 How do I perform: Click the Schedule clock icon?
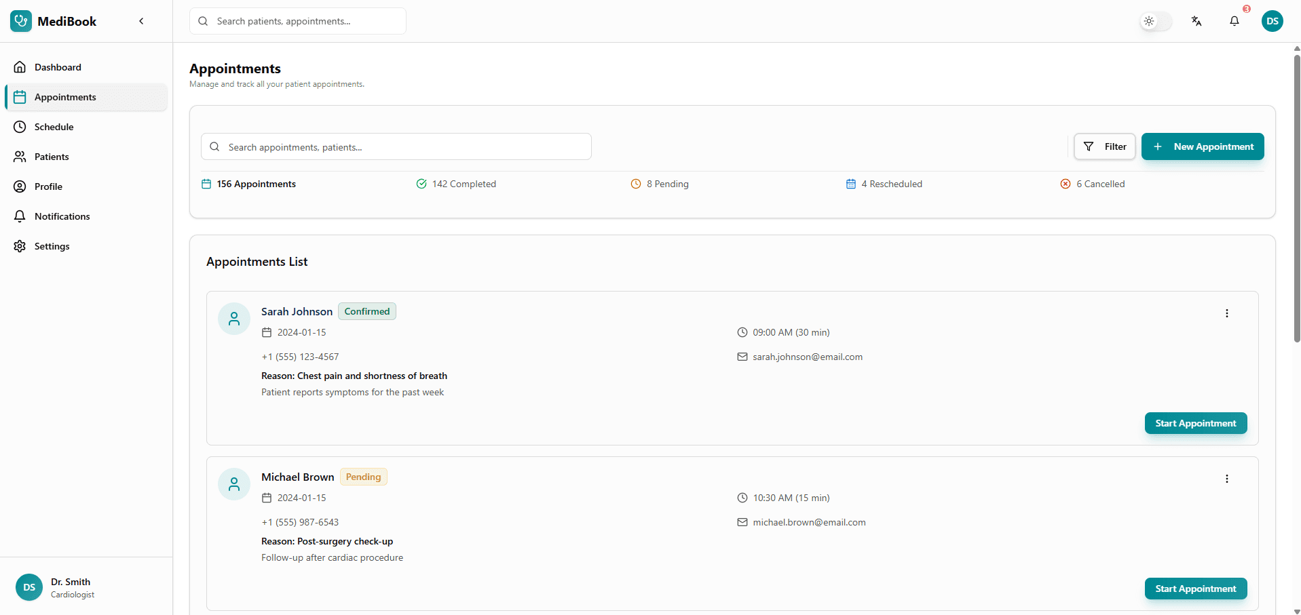coord(20,127)
